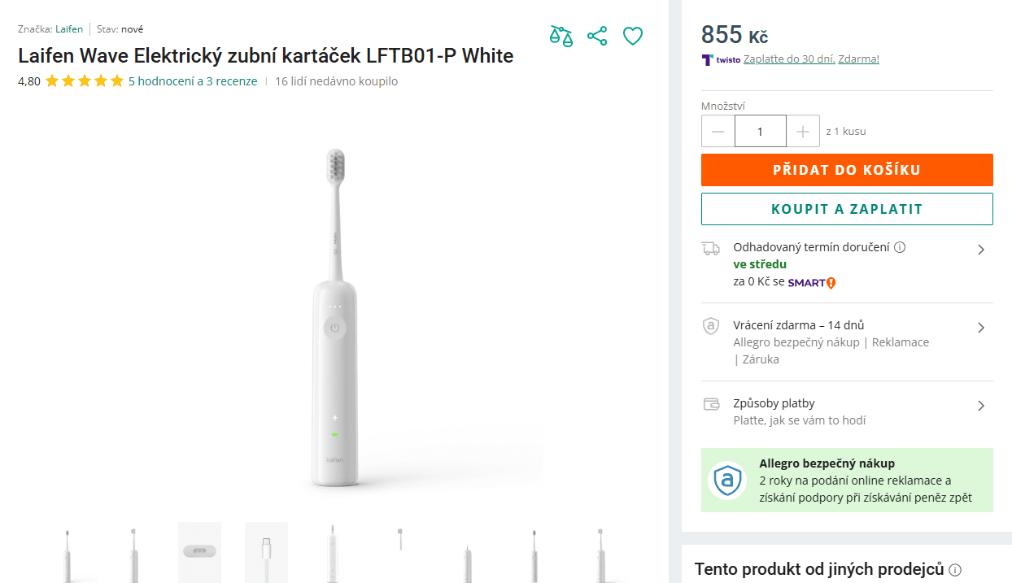Click the SMART! delivery logo
The height and width of the screenshot is (583, 1012).
810,282
